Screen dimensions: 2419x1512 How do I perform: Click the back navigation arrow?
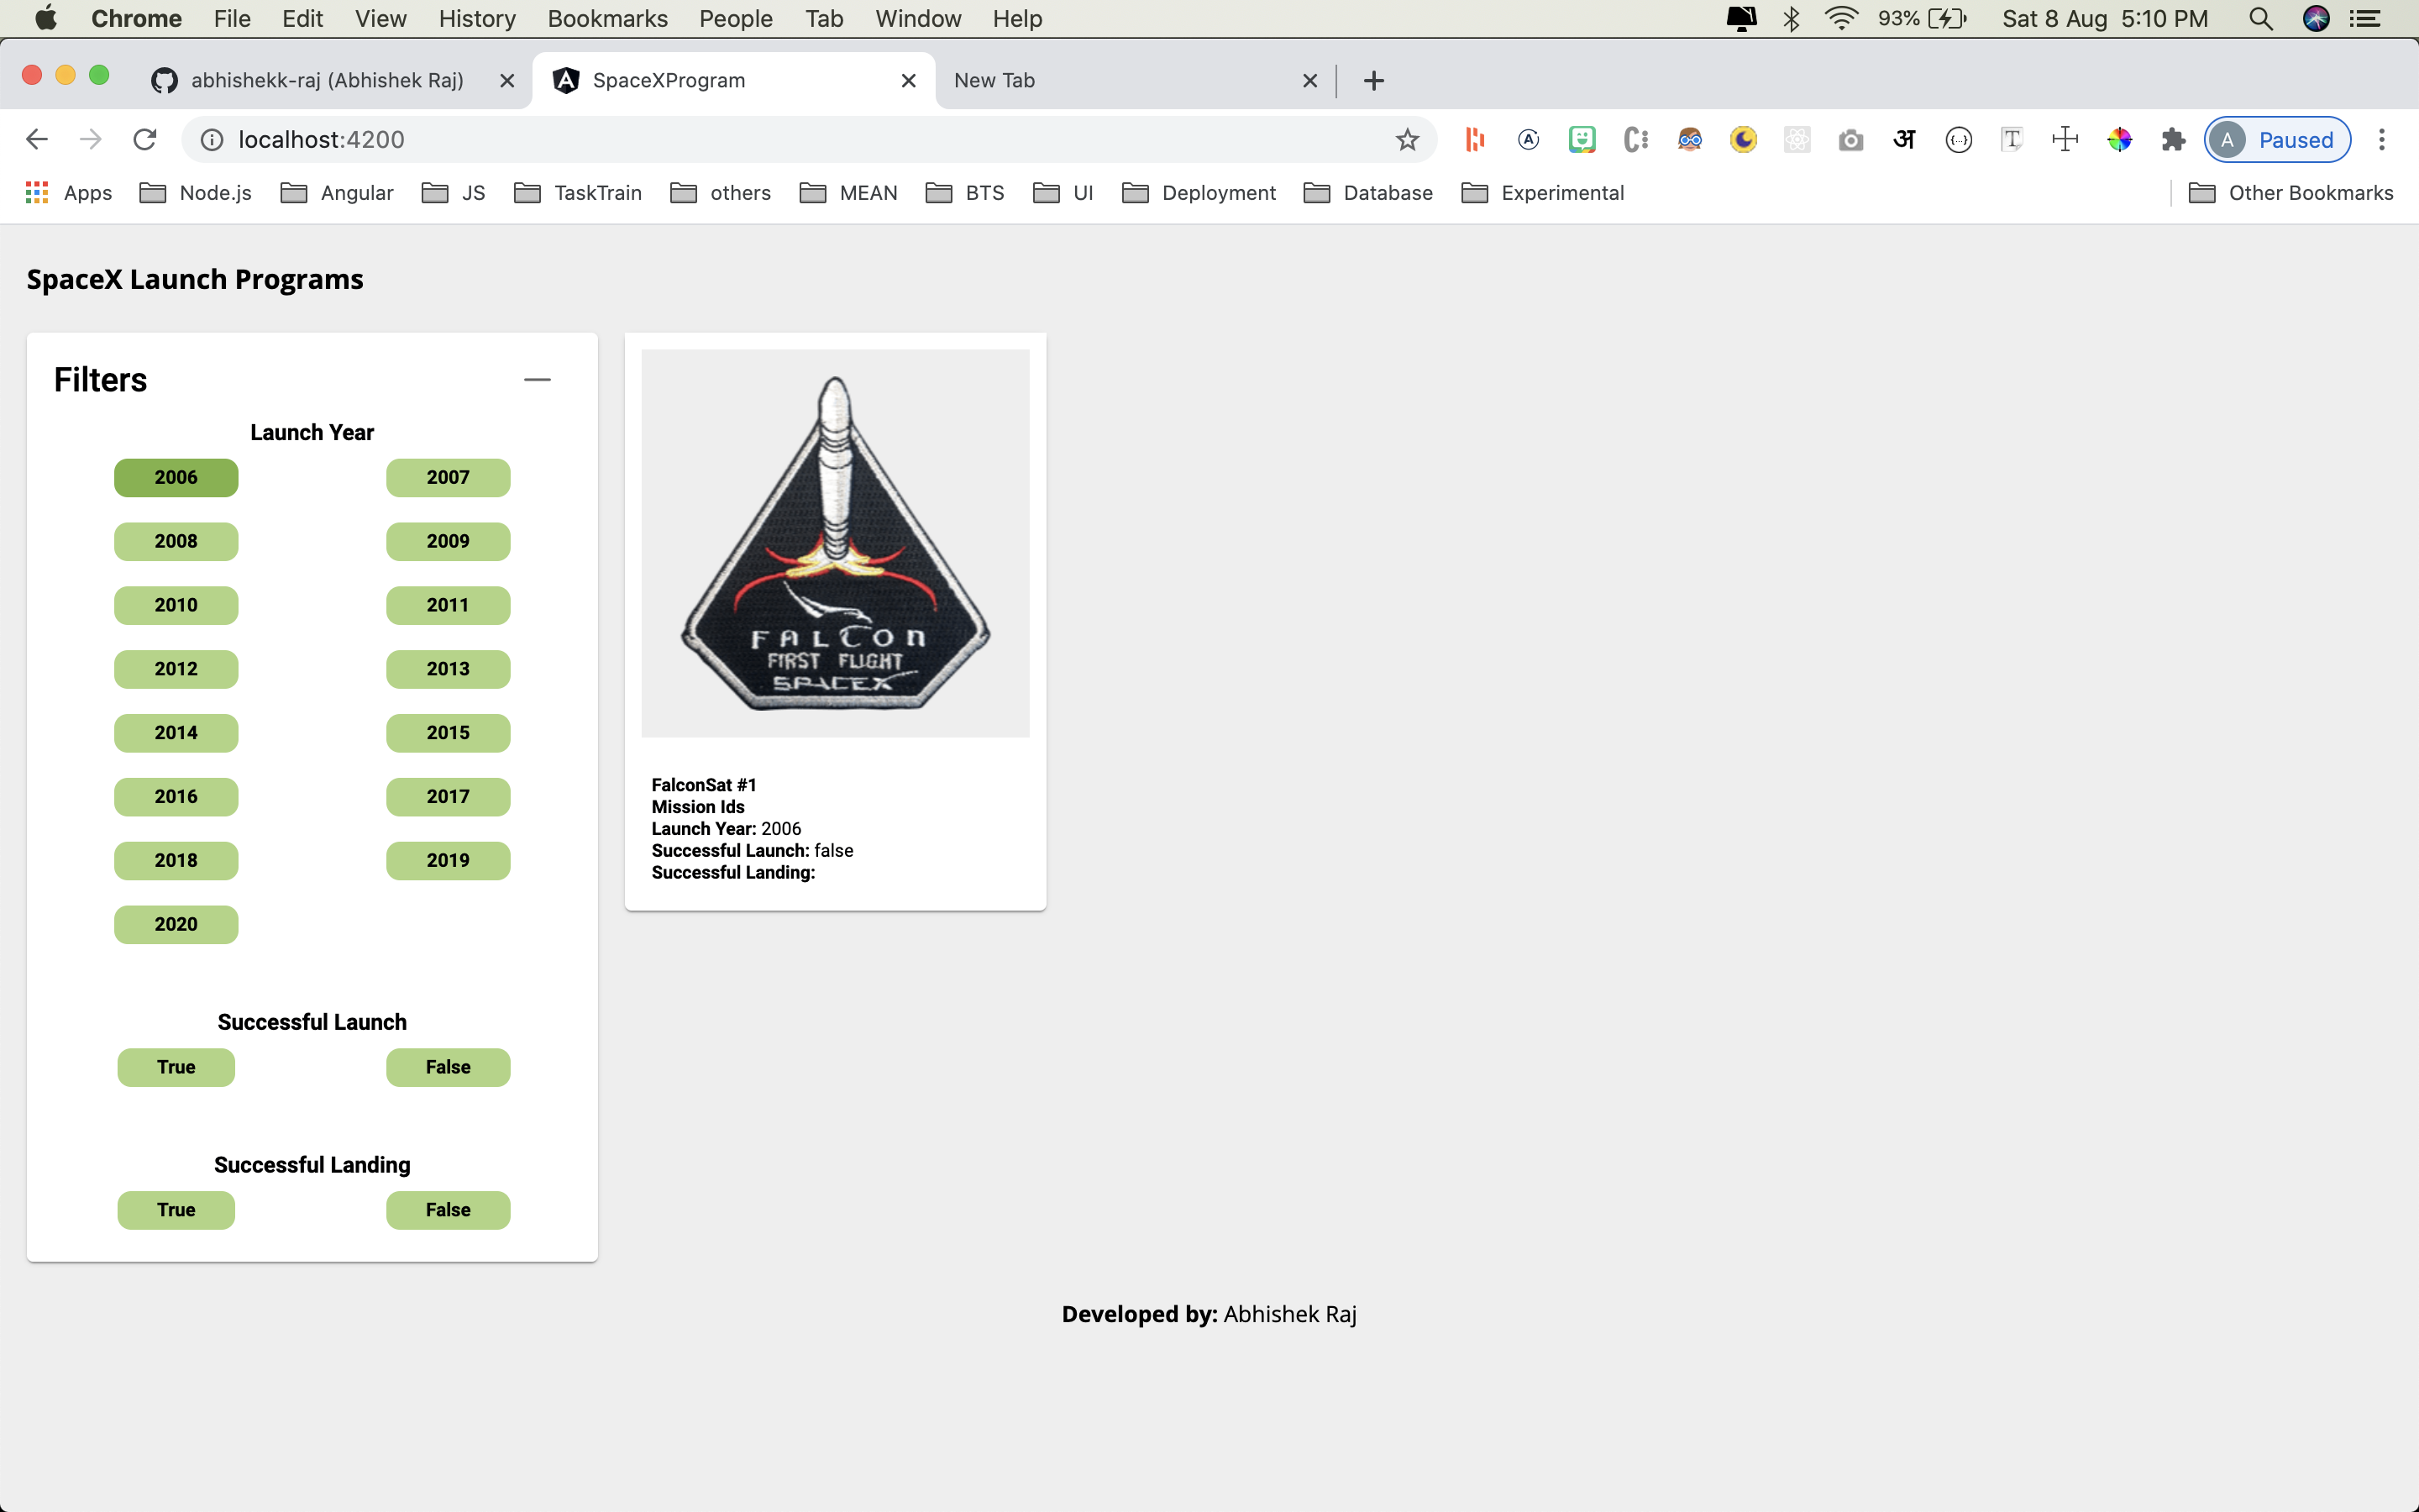point(37,140)
